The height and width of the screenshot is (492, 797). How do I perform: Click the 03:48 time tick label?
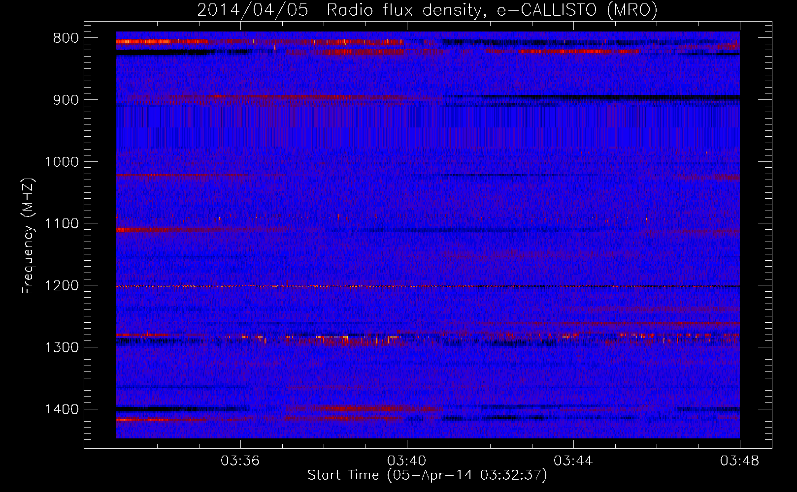(x=740, y=461)
